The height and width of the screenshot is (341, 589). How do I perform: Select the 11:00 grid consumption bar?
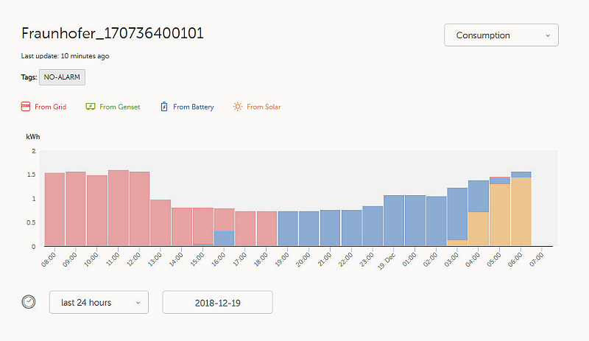118,208
